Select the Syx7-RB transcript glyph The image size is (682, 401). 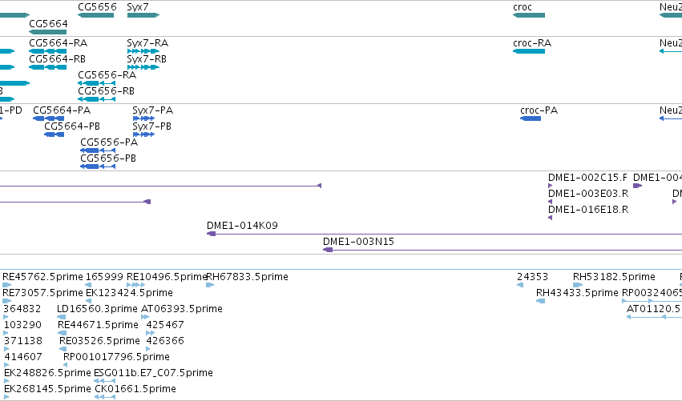pyautogui.click(x=143, y=67)
